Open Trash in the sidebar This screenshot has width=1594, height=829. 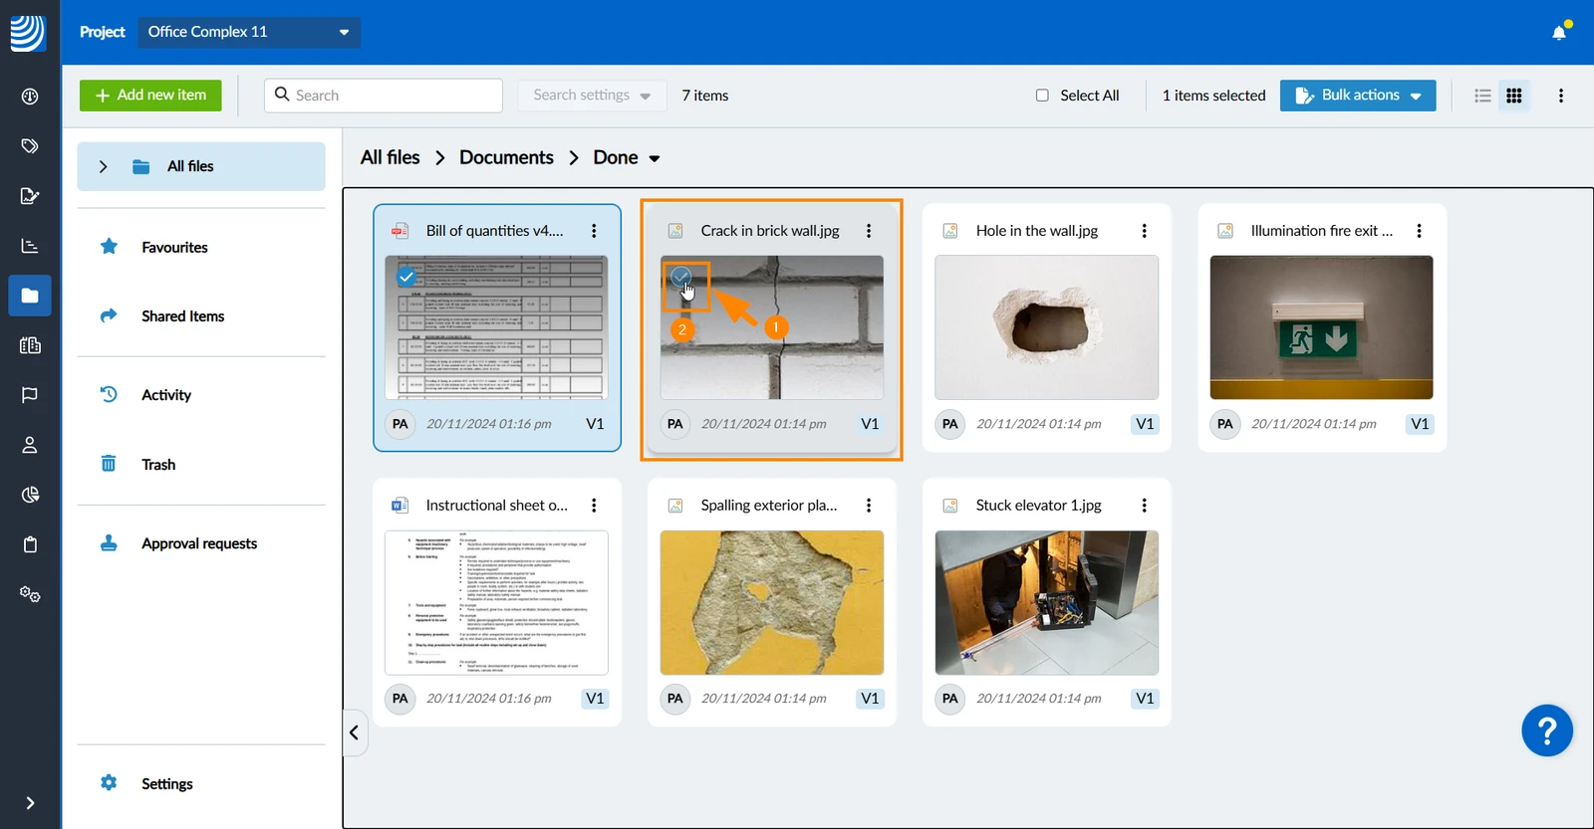tap(158, 465)
